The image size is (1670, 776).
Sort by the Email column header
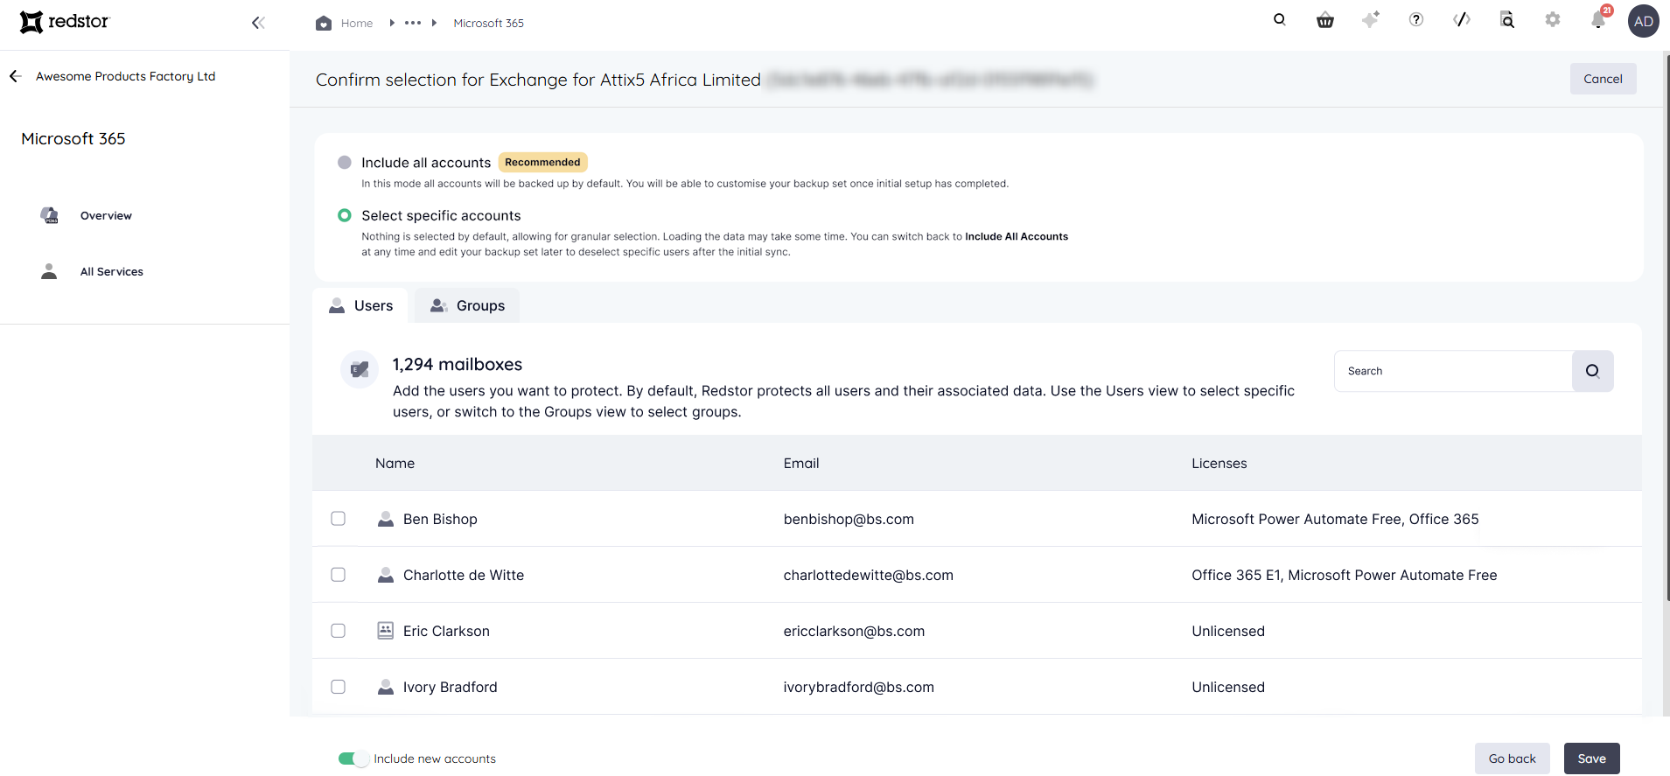click(801, 464)
